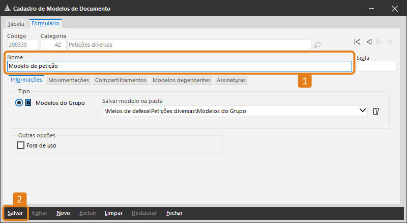Switch to the Tabela tab
The height and width of the screenshot is (223, 407).
coord(16,24)
